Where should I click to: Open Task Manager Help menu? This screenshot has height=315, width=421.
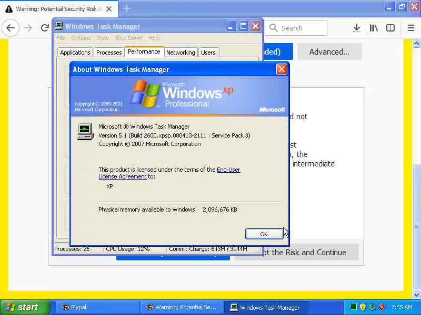[154, 38]
